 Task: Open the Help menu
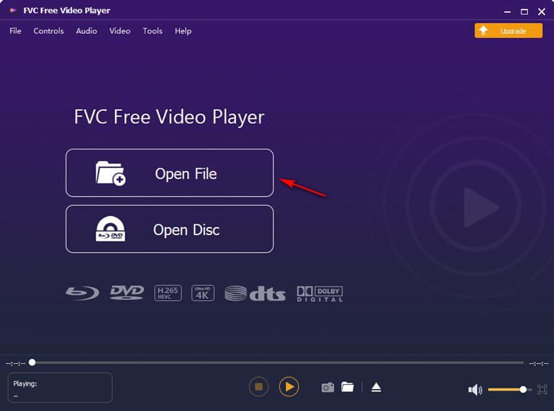(x=183, y=31)
